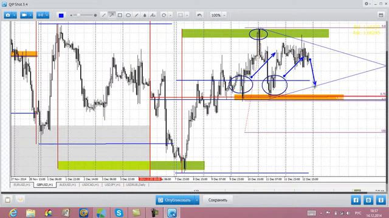
Task: Open the video recording options dropdown
Action: pyautogui.click(x=30, y=15)
